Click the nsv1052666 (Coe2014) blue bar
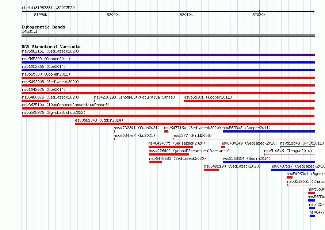 (x=168, y=70)
